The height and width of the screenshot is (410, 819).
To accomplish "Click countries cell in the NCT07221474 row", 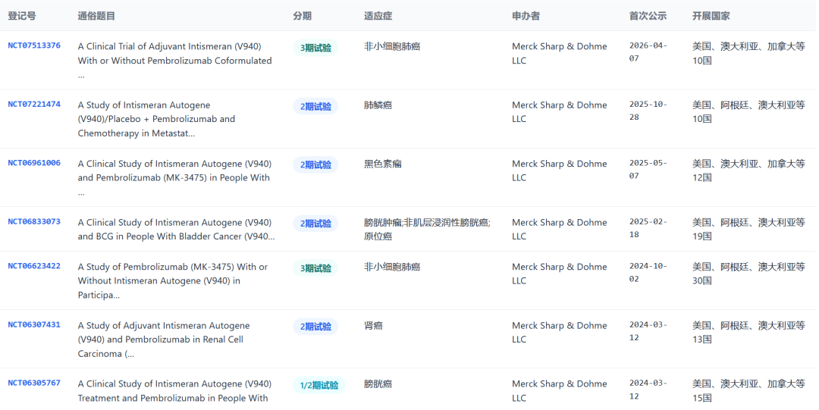I will coord(748,111).
